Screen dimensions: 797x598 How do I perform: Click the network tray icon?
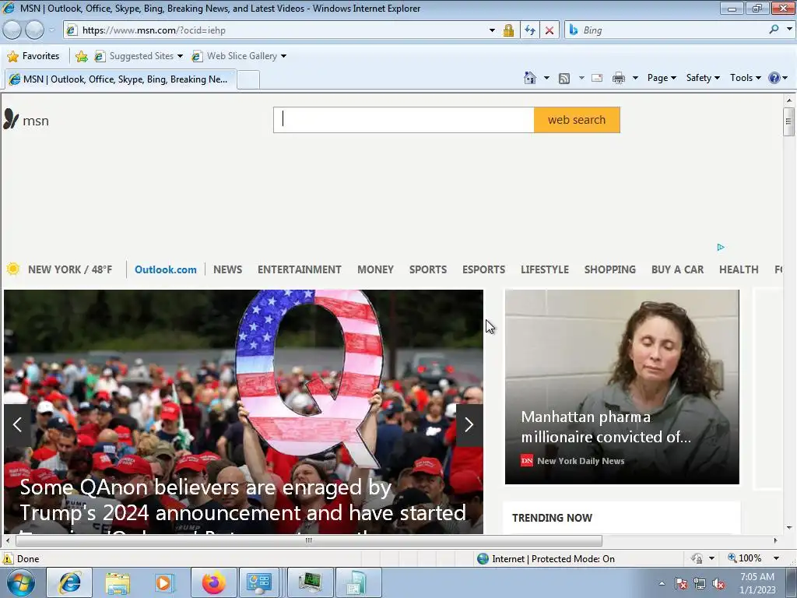point(700,584)
